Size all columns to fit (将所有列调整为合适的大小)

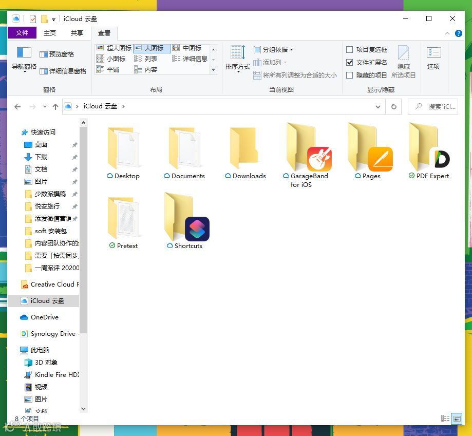(295, 75)
